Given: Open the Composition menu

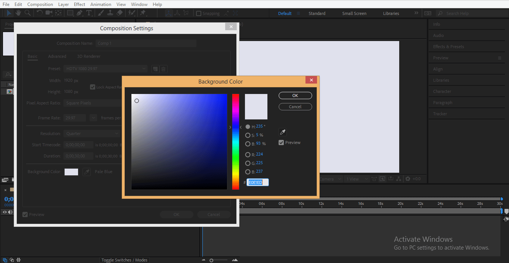Looking at the screenshot, I should click(40, 4).
